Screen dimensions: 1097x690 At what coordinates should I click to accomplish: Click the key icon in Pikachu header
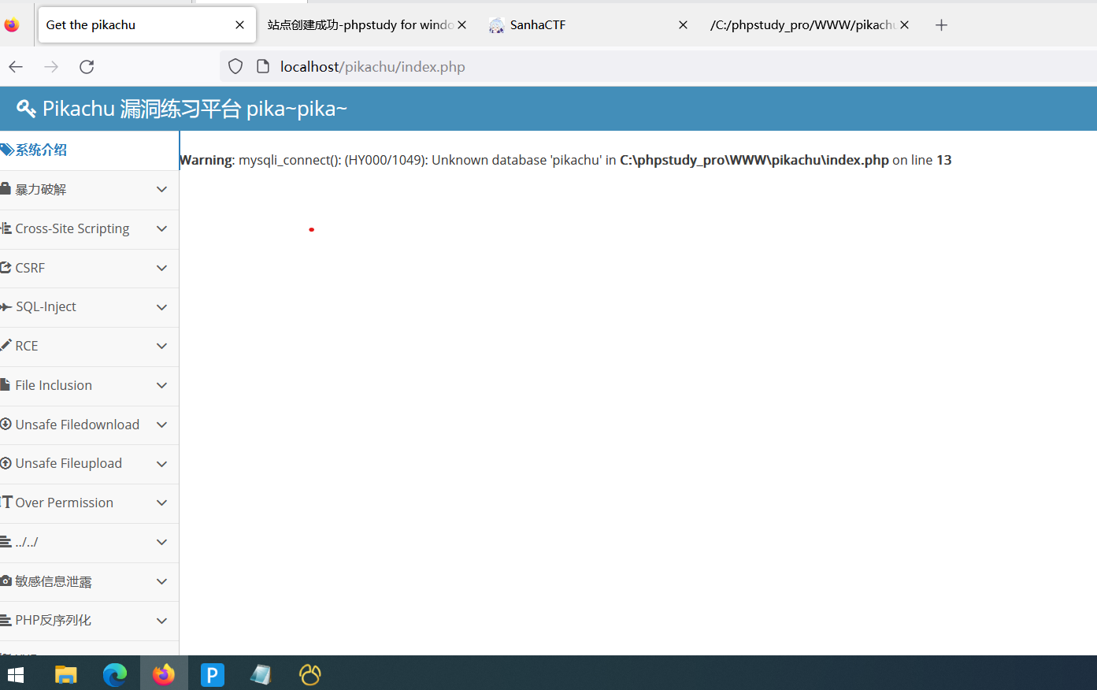click(26, 109)
